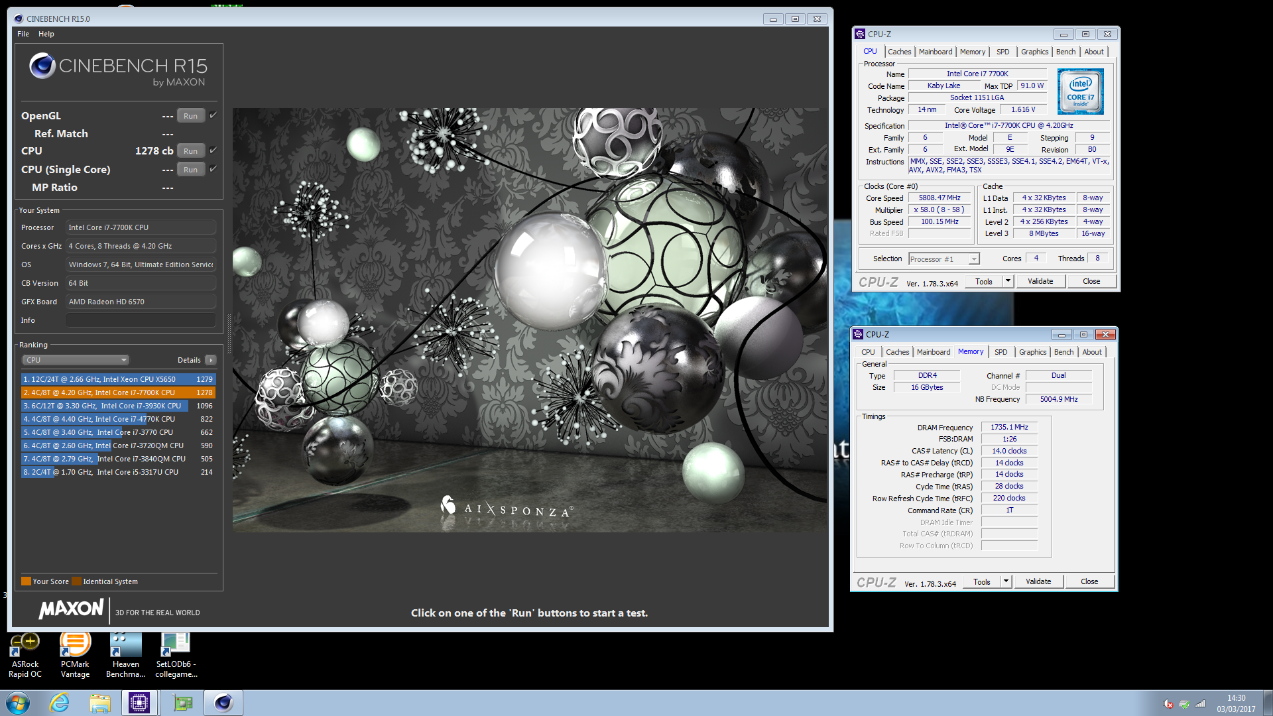Click the Cinebench title bar icon
The image size is (1273, 716).
click(x=18, y=19)
